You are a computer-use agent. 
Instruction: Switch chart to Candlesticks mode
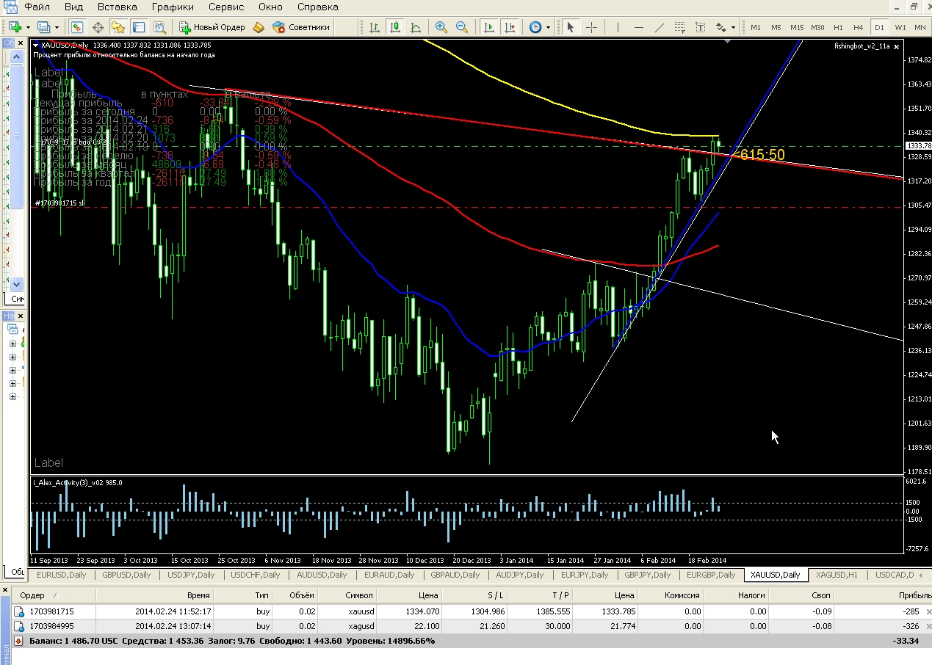395,27
